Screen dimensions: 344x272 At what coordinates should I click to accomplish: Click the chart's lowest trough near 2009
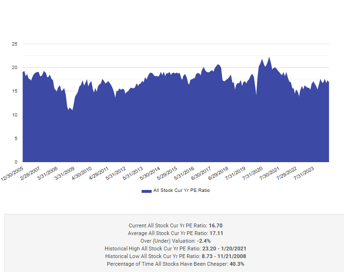coord(72,110)
